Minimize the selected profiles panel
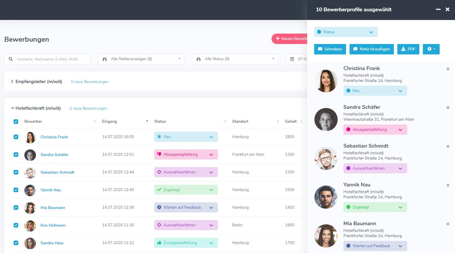455x253 pixels. coord(438,10)
